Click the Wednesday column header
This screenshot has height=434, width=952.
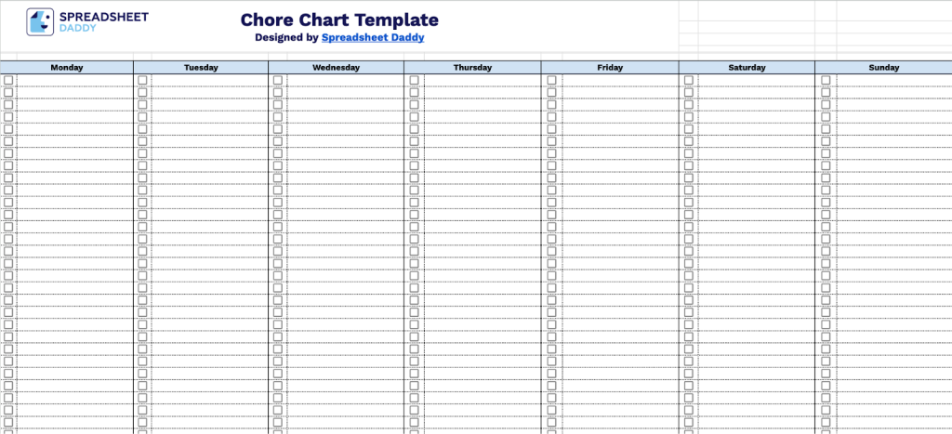point(336,67)
